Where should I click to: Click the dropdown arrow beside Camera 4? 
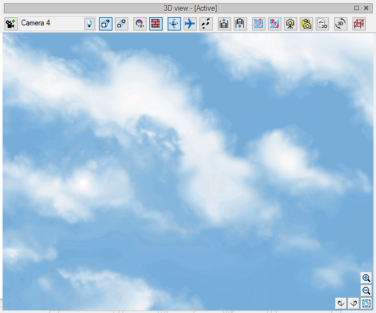(x=89, y=23)
